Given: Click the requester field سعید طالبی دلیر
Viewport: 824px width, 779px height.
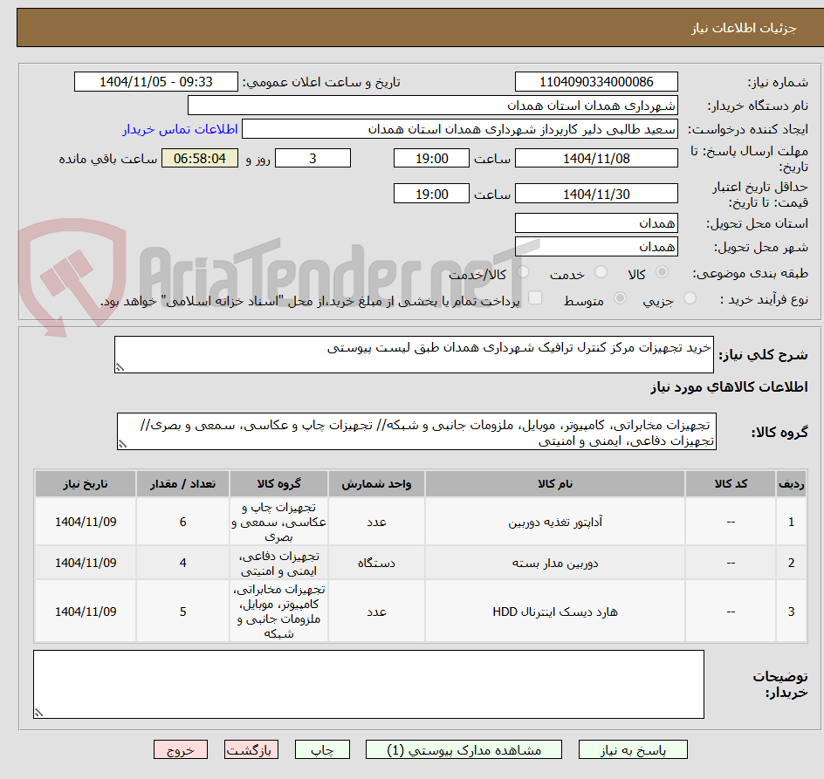Looking at the screenshot, I should point(460,129).
